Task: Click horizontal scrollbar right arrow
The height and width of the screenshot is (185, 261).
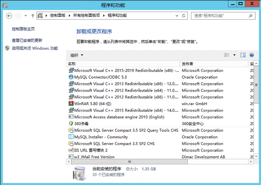Action: (x=251, y=161)
